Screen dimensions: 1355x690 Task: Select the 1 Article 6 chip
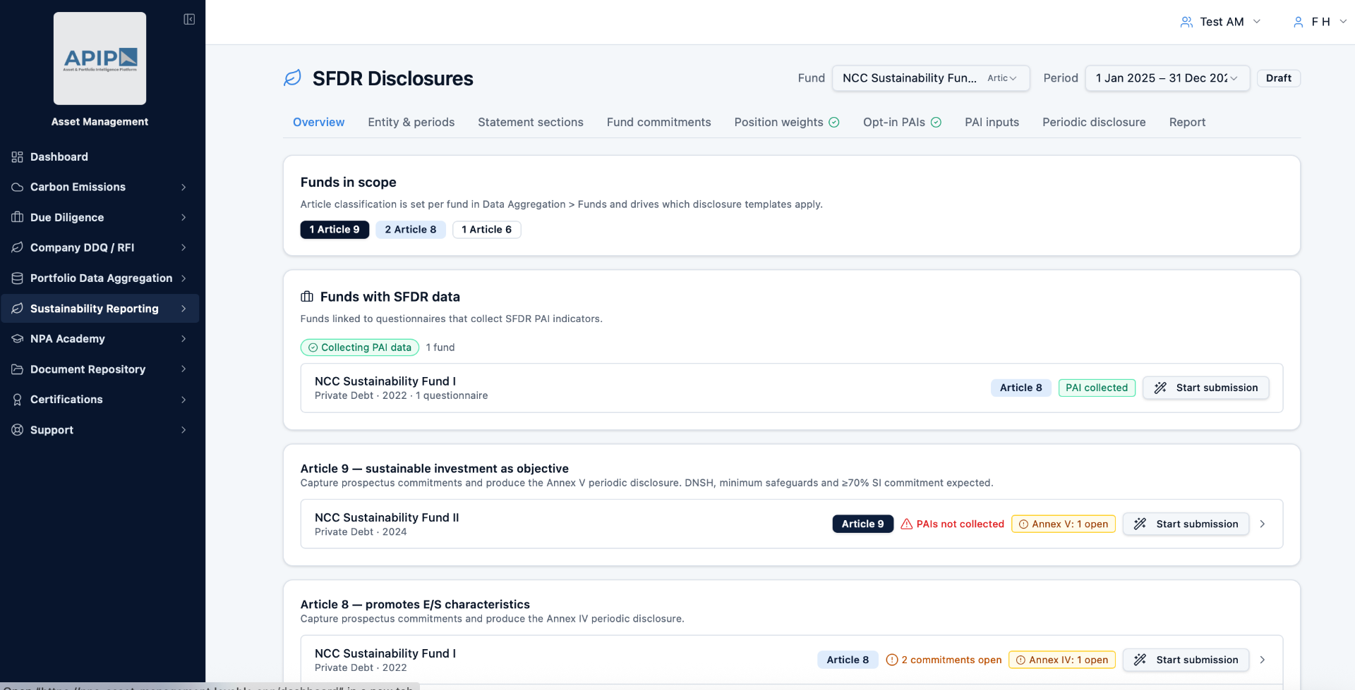487,230
